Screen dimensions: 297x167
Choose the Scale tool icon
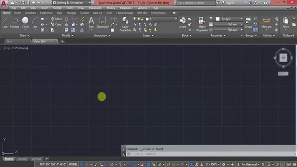[x=66, y=30]
